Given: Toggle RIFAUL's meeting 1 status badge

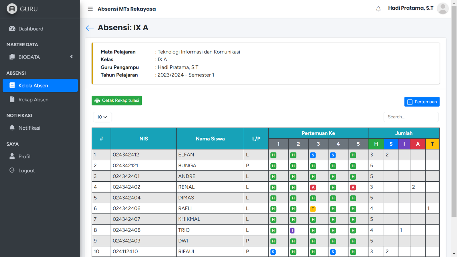Looking at the screenshot, I should point(273,252).
